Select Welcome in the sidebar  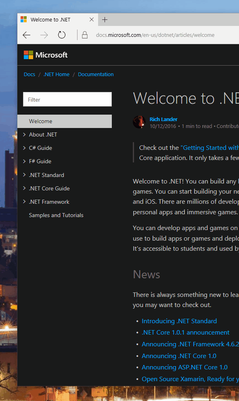65,121
